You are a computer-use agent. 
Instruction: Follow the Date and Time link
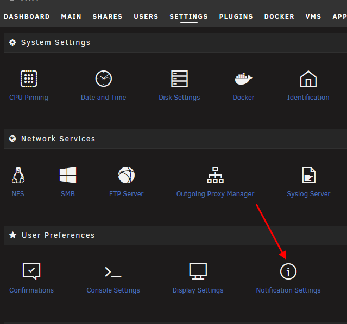(x=104, y=98)
